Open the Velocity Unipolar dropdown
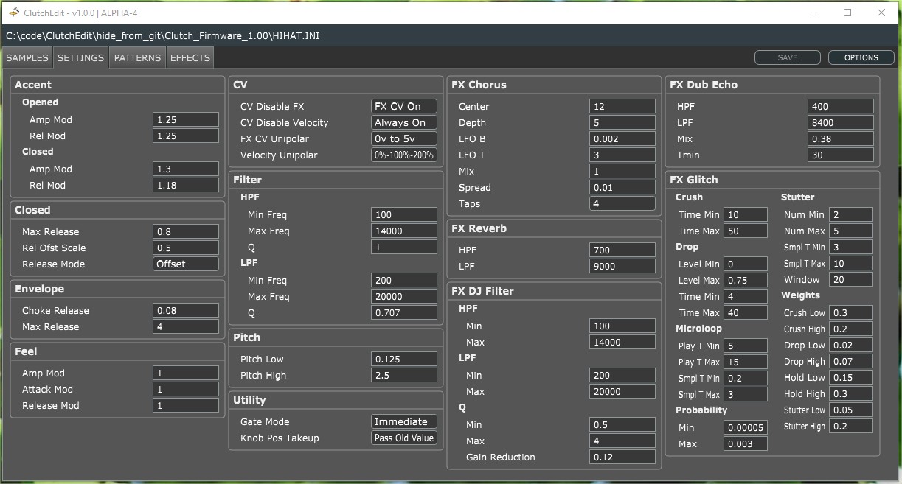Viewport: 902px width, 484px height. (x=403, y=155)
